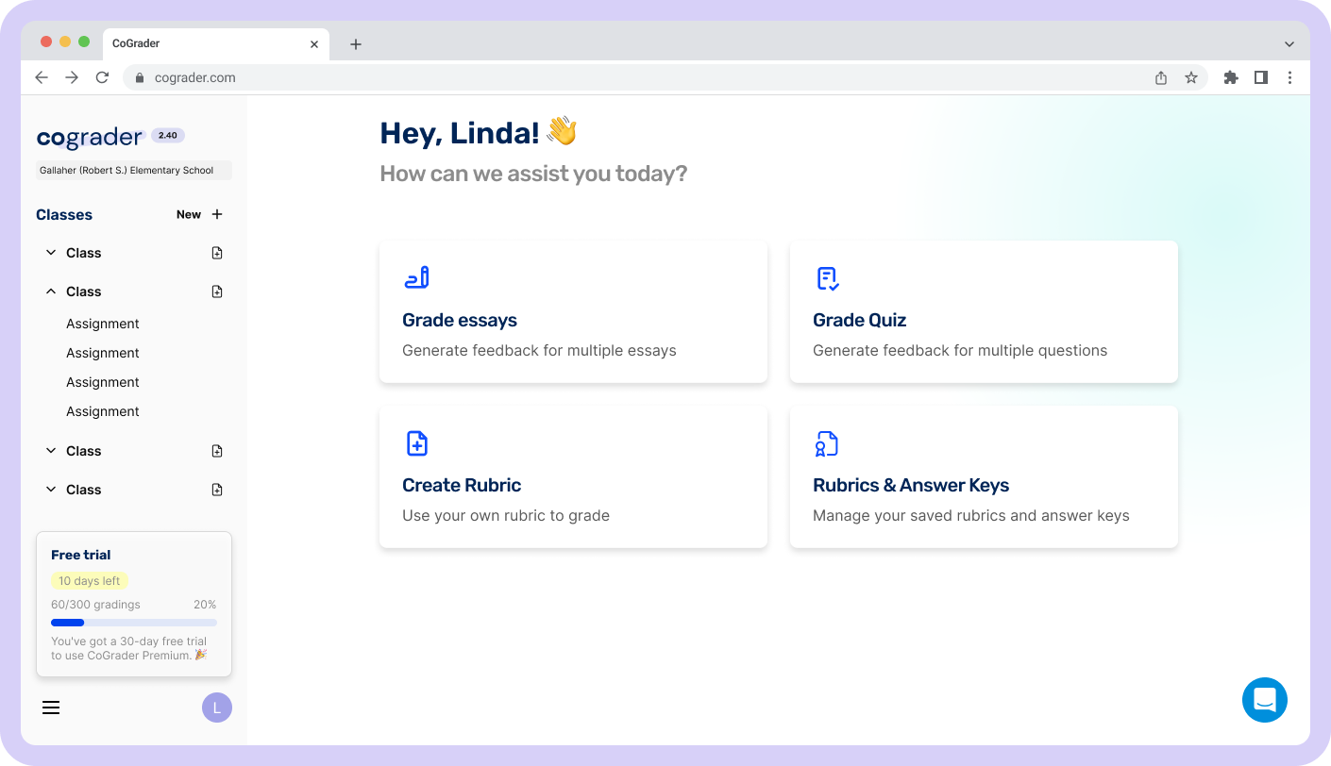Screen dimensions: 1331x766
Task: Reload the CoGrader page
Action: click(102, 77)
